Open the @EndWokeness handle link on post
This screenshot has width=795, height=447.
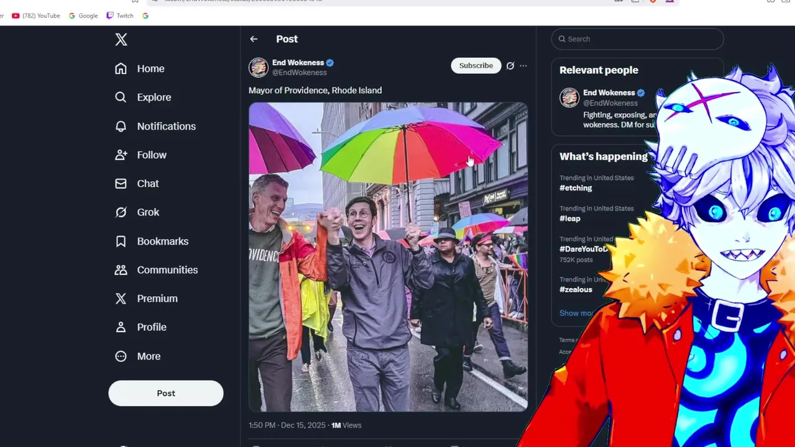coord(299,73)
